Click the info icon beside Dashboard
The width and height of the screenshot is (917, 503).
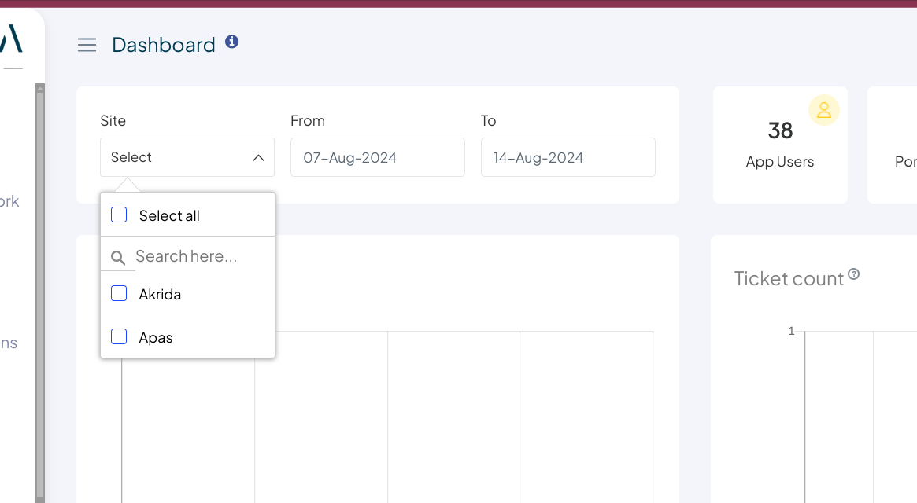231,42
